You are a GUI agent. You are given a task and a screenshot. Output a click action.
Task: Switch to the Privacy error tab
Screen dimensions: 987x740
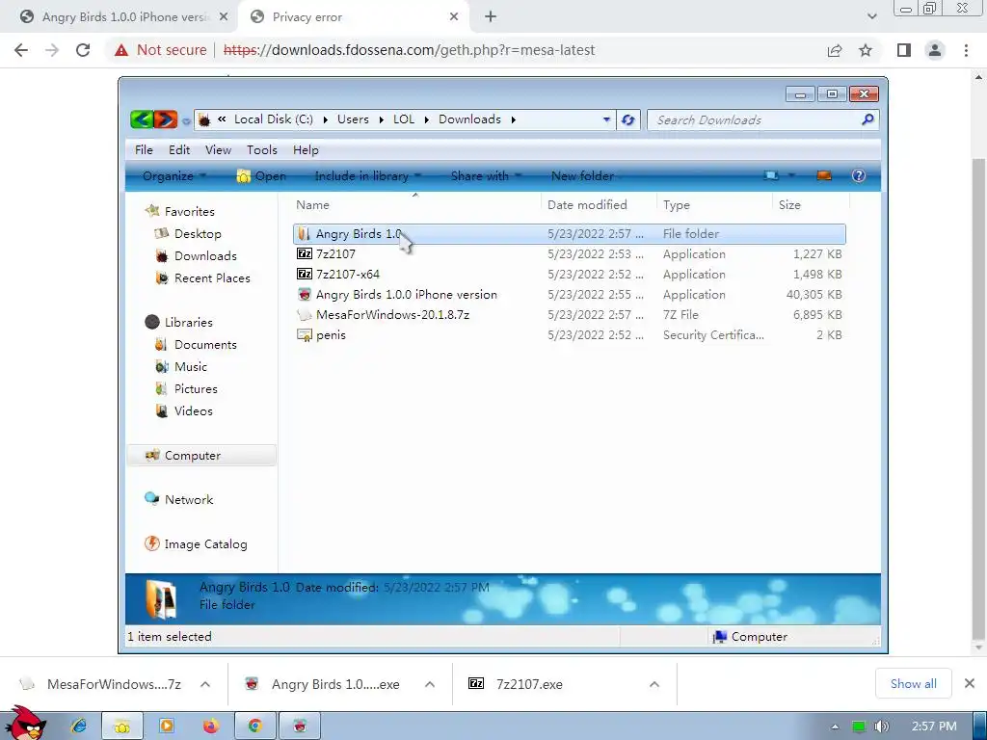(x=353, y=17)
